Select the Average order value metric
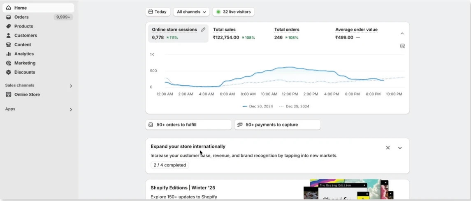Viewport: 471px width, 201px height. click(x=362, y=34)
